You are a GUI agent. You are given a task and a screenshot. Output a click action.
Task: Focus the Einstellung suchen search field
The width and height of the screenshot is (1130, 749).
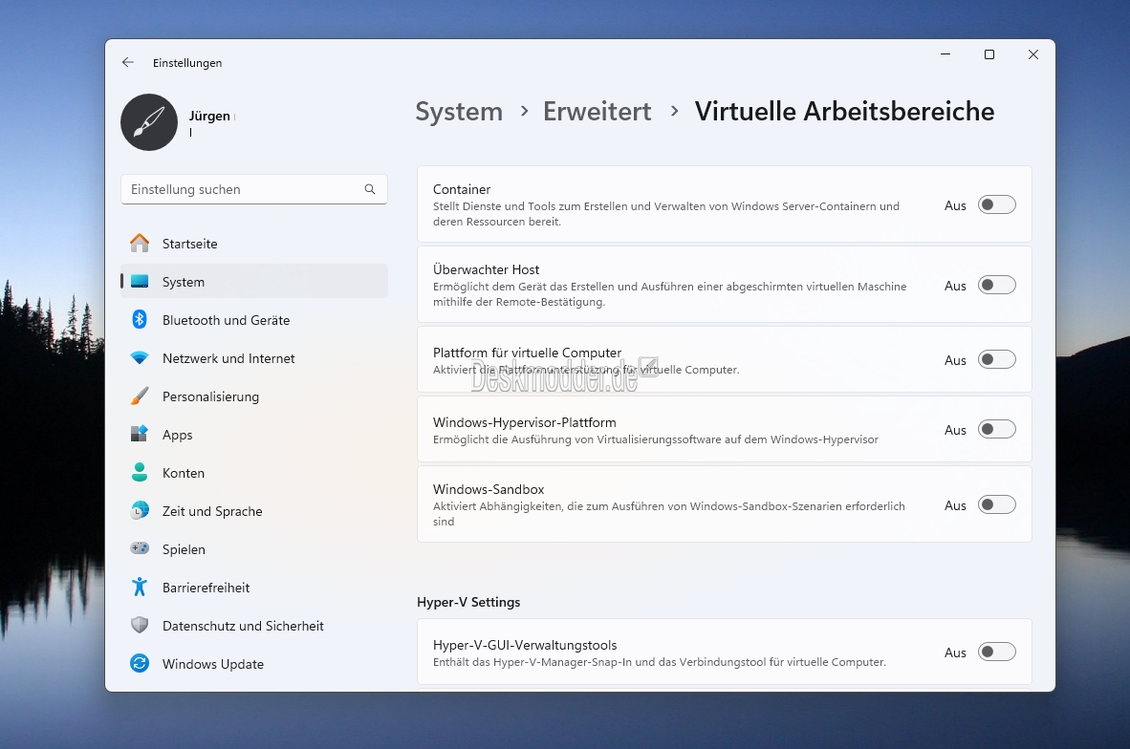coord(254,189)
